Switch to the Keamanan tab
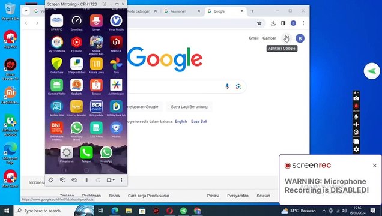Image resolution: width=382 pixels, height=216 pixels. click(181, 11)
